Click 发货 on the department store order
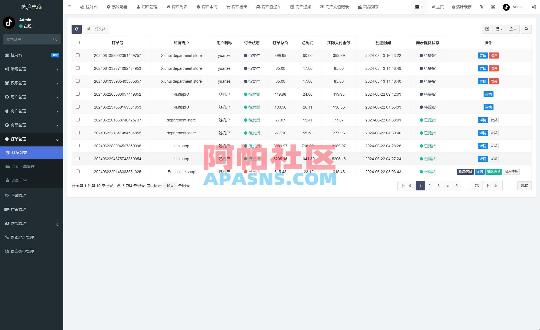The height and width of the screenshot is (330, 540). (x=494, y=120)
